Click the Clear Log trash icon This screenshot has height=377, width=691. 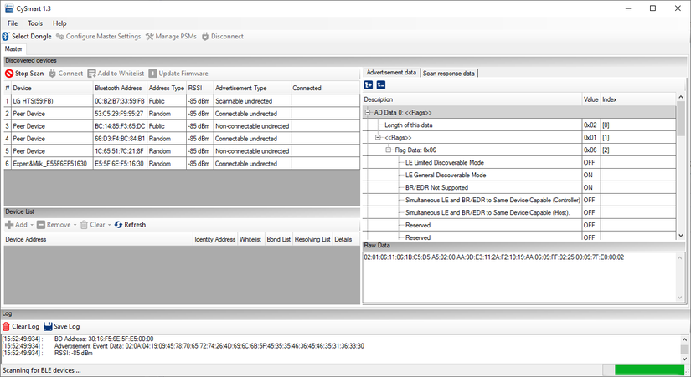(7, 326)
